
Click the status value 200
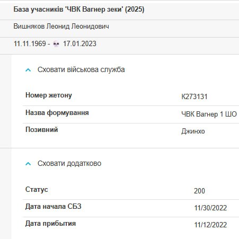pos(199,191)
